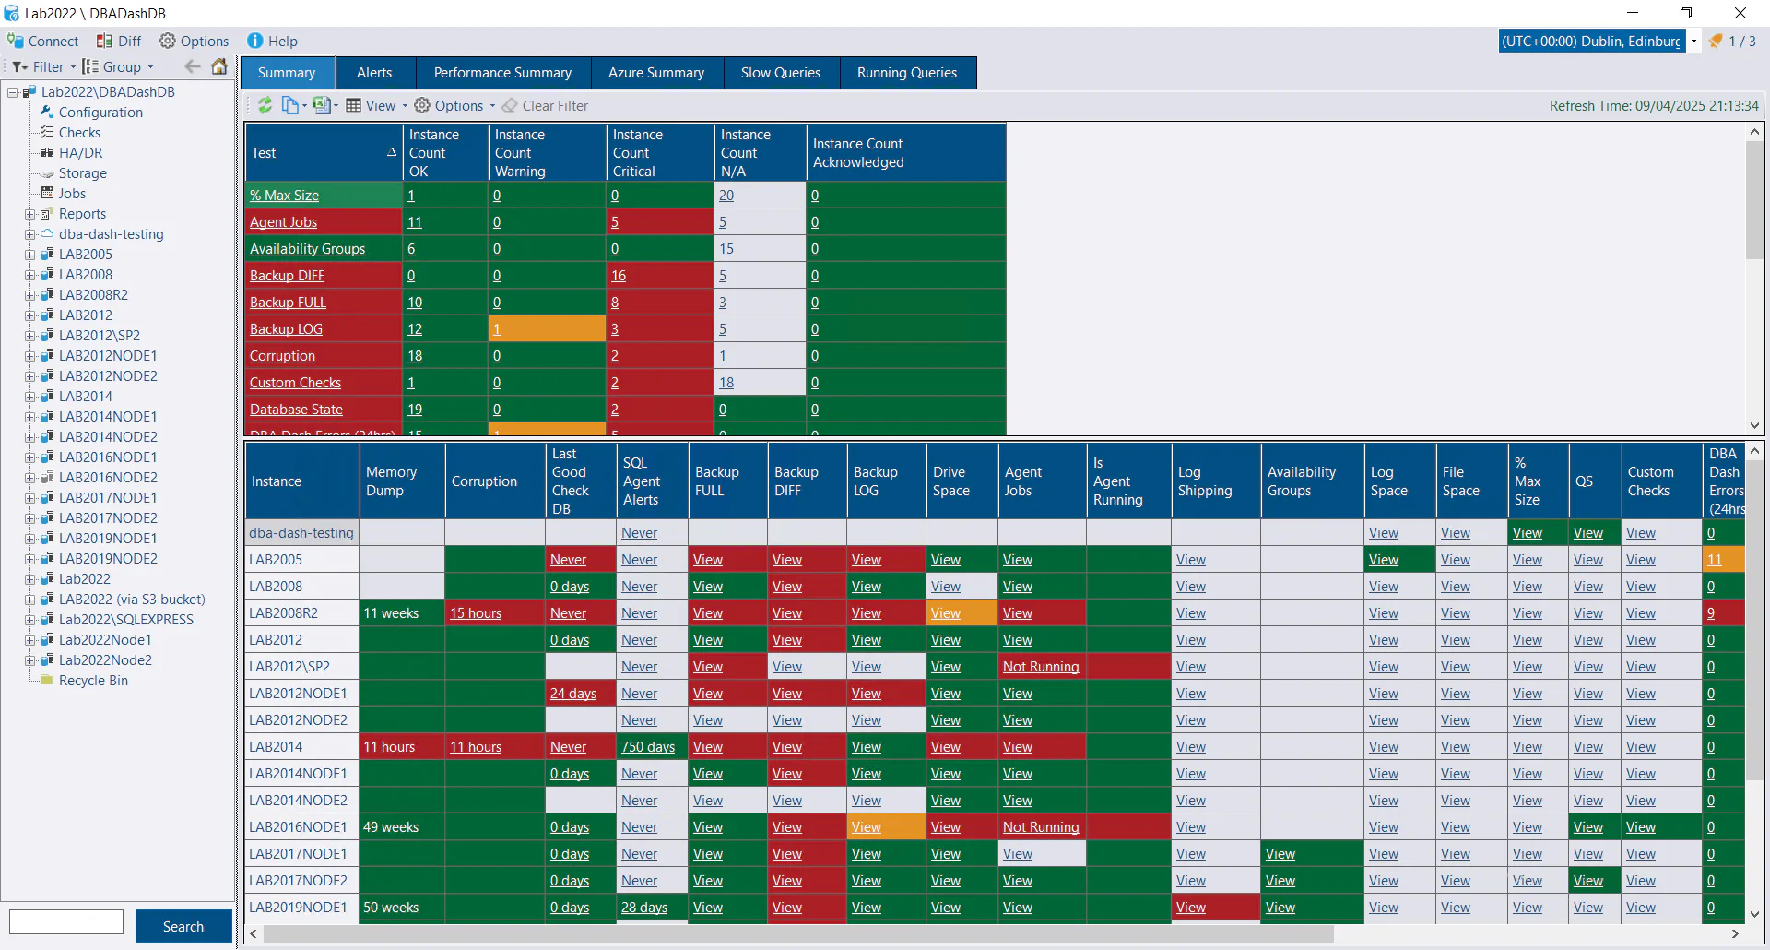Image resolution: width=1770 pixels, height=950 pixels.
Task: Export data with the Excel export icon
Action: [324, 105]
